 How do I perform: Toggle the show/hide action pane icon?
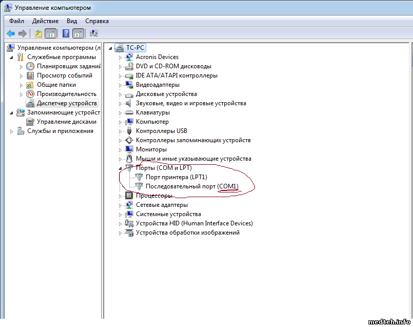tap(78, 33)
